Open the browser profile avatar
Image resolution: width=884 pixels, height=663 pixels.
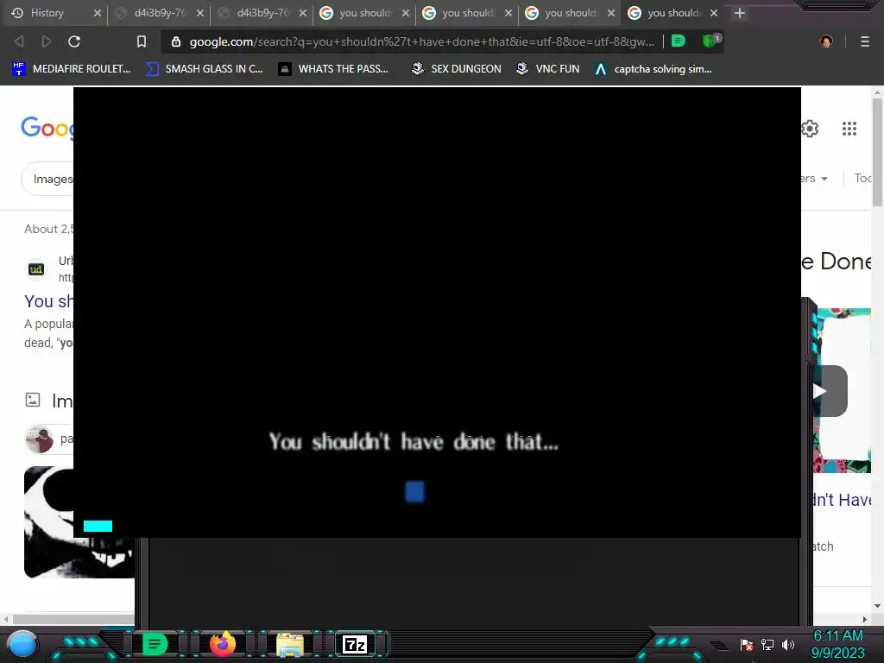(x=826, y=41)
